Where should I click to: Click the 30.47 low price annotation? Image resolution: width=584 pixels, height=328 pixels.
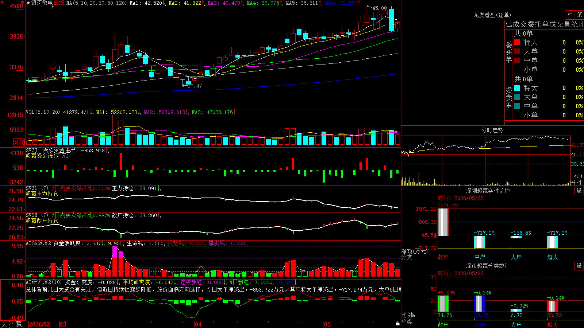(195, 86)
